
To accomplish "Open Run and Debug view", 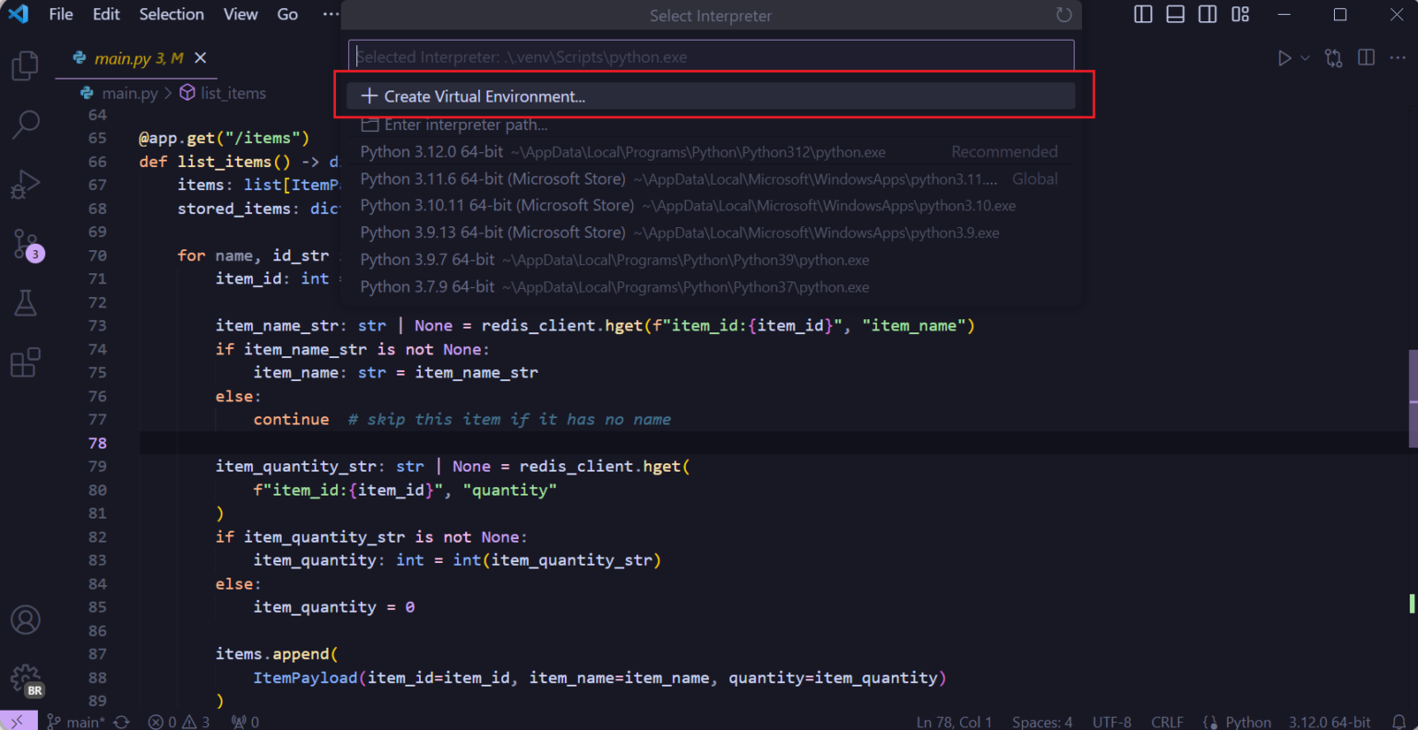I will (x=25, y=184).
